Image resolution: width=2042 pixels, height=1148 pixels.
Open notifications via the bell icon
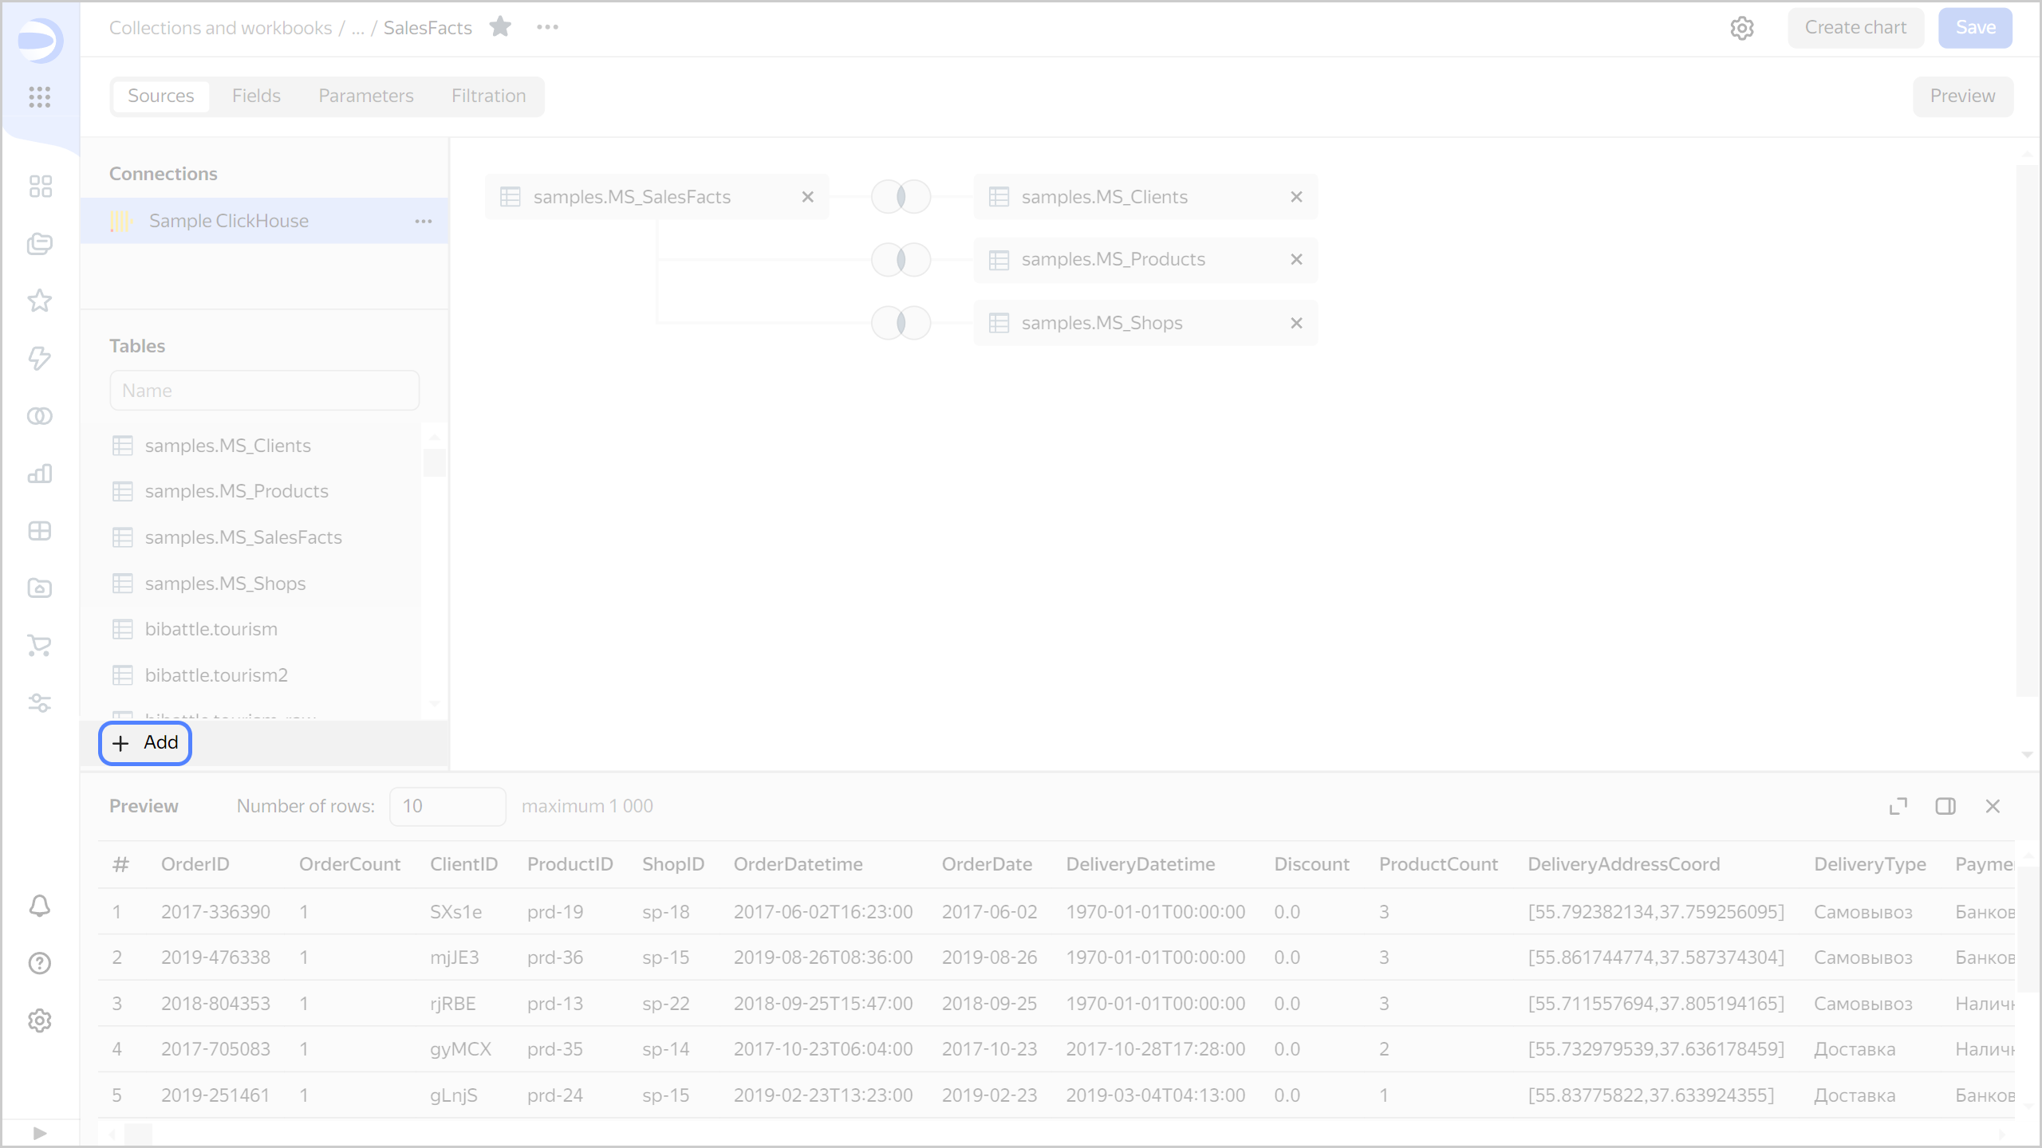click(39, 906)
